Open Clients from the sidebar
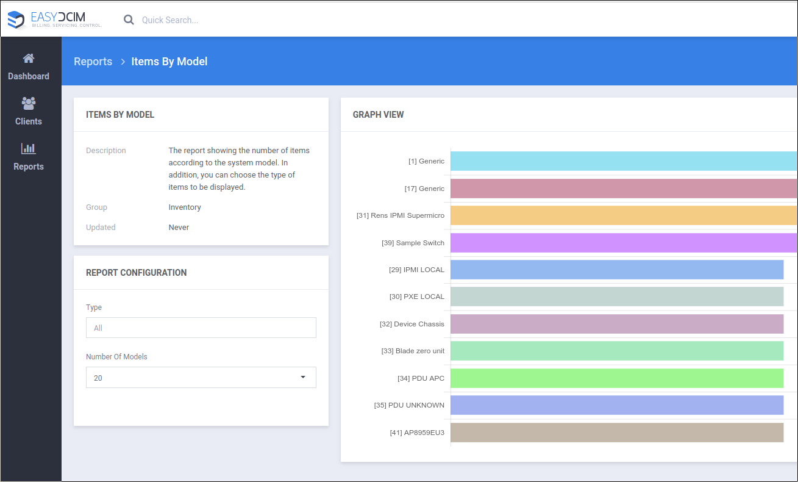Viewport: 798px width, 482px height. (29, 112)
